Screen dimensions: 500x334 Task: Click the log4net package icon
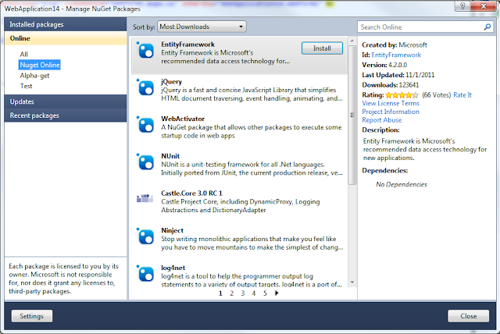click(145, 274)
